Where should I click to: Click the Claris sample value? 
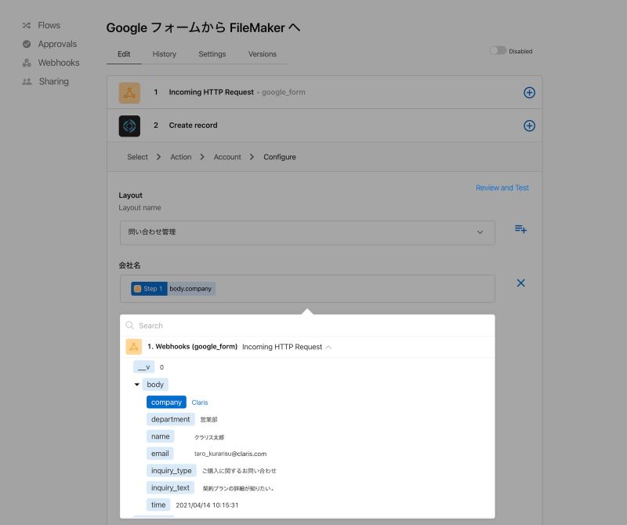200,403
